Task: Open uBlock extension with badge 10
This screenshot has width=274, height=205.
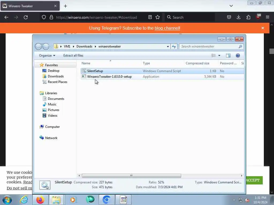Action: [x=258, y=17]
